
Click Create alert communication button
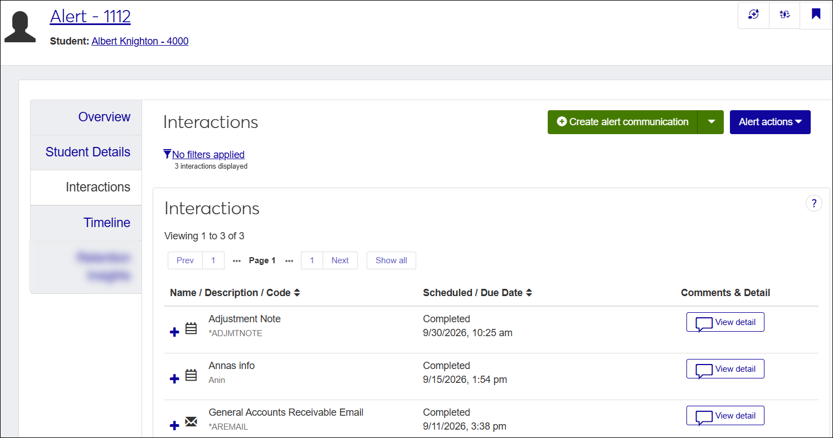click(622, 122)
